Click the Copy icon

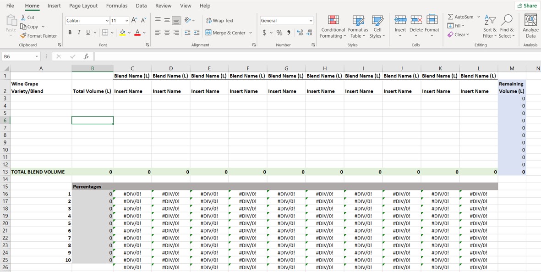[23, 27]
